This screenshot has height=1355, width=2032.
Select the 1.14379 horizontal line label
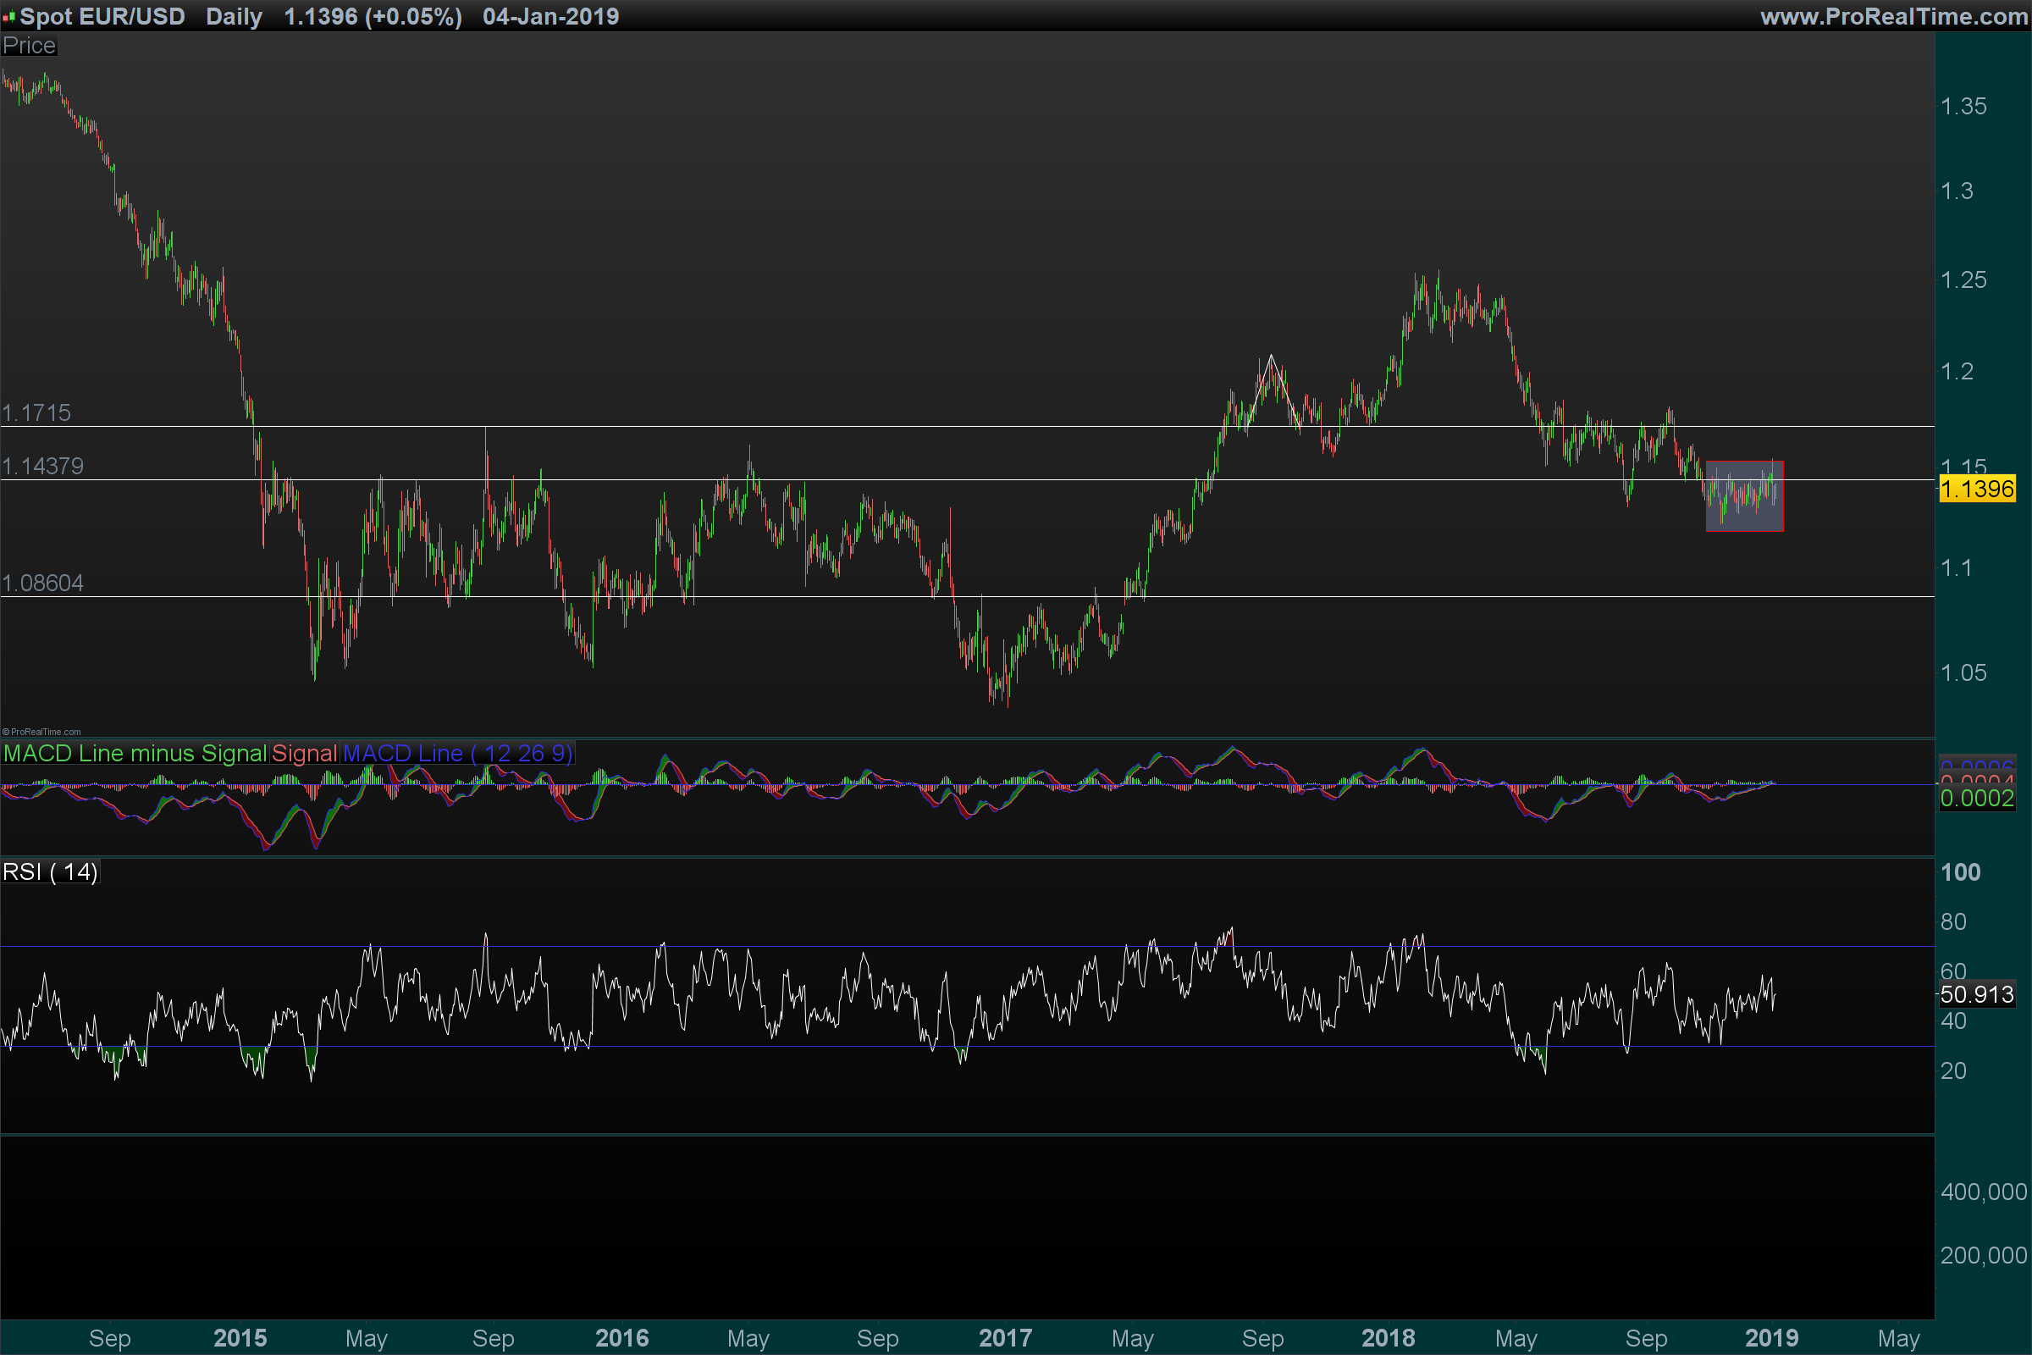click(x=42, y=467)
